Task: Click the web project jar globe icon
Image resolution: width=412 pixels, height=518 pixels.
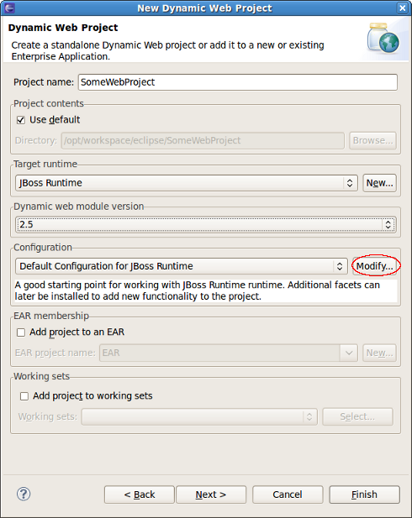Action: (x=383, y=38)
